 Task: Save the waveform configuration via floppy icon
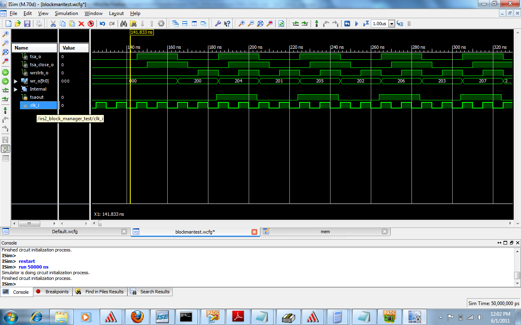pyautogui.click(x=27, y=24)
